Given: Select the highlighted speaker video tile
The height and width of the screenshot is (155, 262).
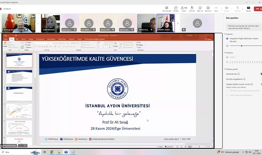Looking at the screenshot, I should click(x=165, y=23).
